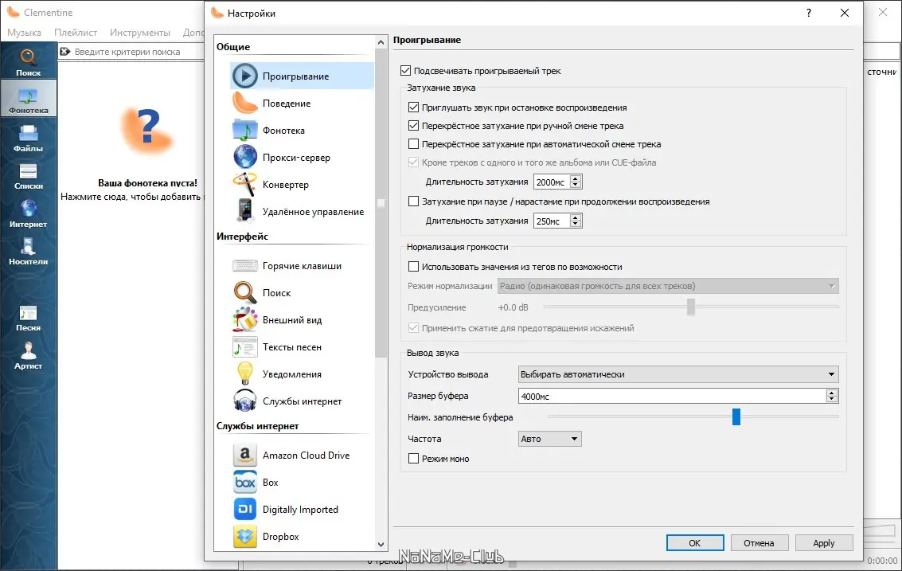902x571 pixels.
Task: Click the settings list scroll-down arrow
Action: click(x=381, y=544)
